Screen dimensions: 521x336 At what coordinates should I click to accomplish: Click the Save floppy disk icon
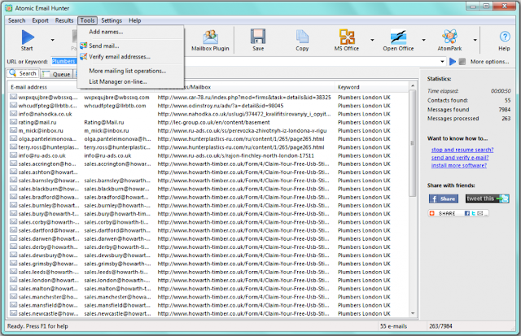(x=258, y=37)
